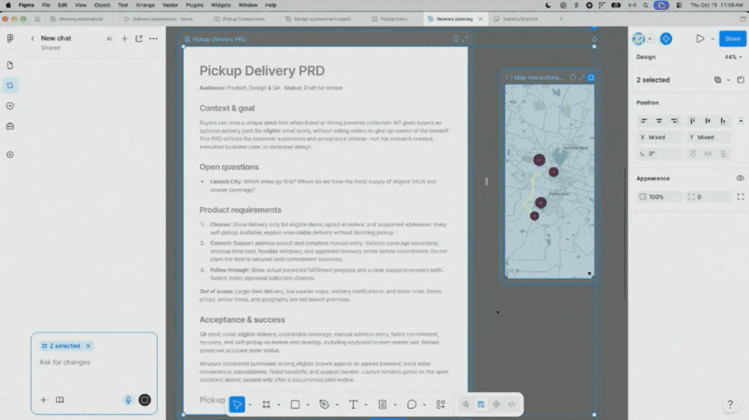The width and height of the screenshot is (749, 420).
Task: Switch to the Delivery planning tab
Action: (x=454, y=19)
